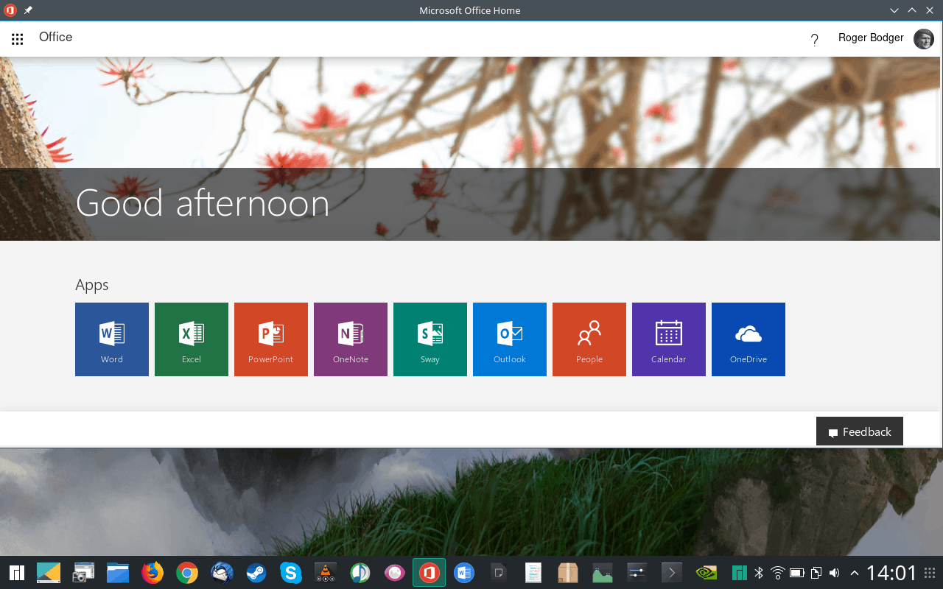Viewport: 943px width, 589px height.
Task: Click the title bar downward chevron button
Action: click(894, 10)
